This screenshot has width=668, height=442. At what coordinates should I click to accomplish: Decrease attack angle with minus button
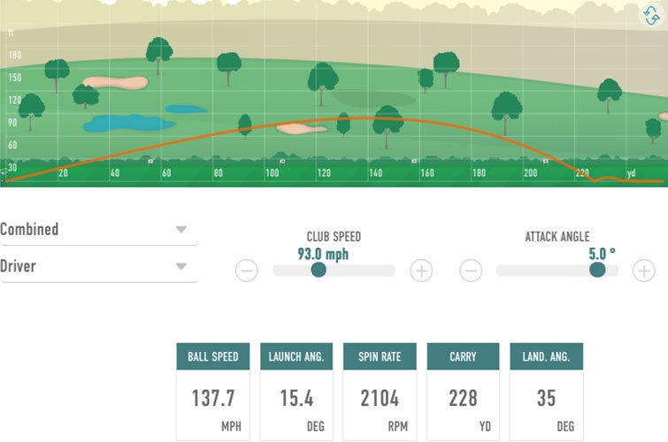click(471, 271)
